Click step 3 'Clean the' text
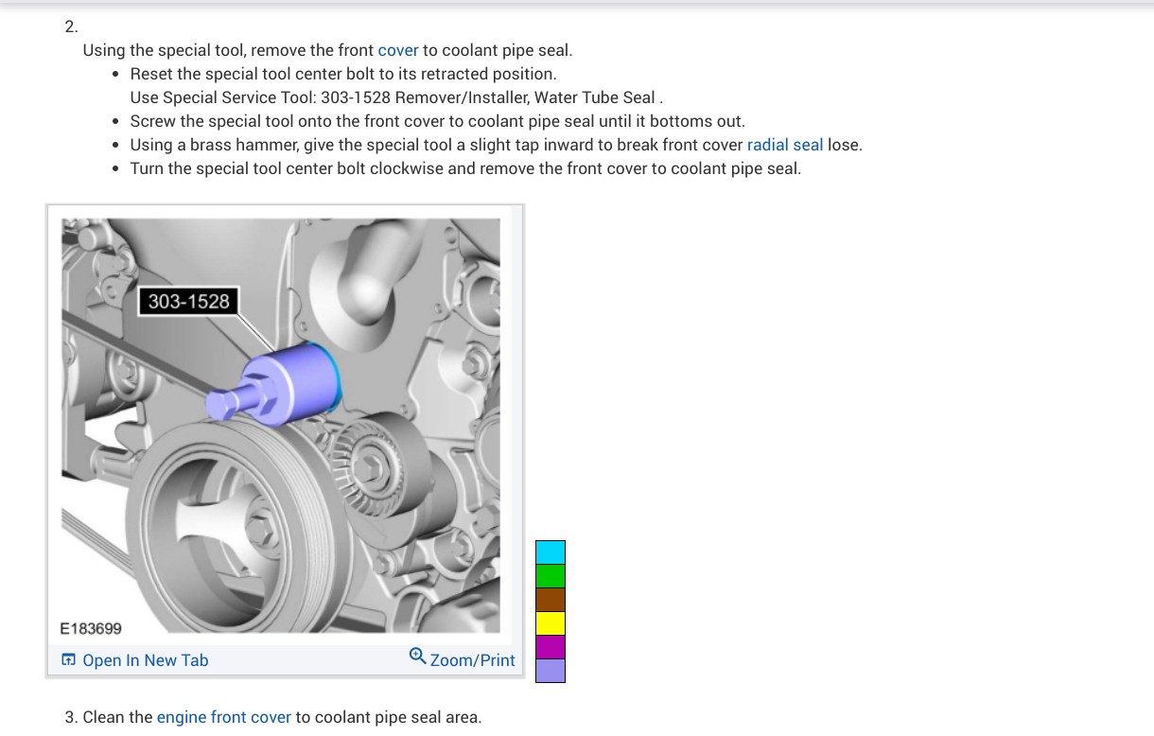The image size is (1154, 736). click(118, 717)
